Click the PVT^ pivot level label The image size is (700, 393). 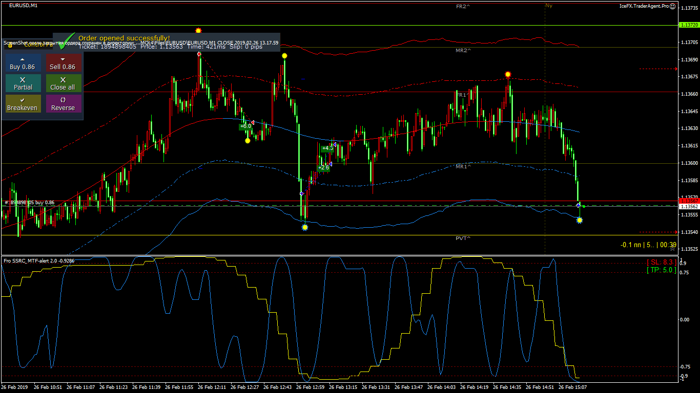pyautogui.click(x=463, y=238)
